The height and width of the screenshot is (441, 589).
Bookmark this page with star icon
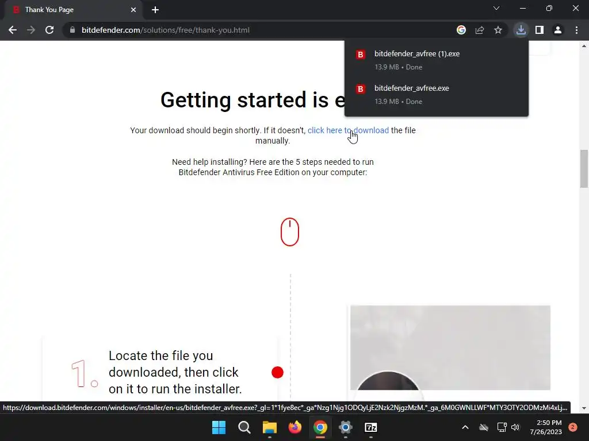pos(498,30)
